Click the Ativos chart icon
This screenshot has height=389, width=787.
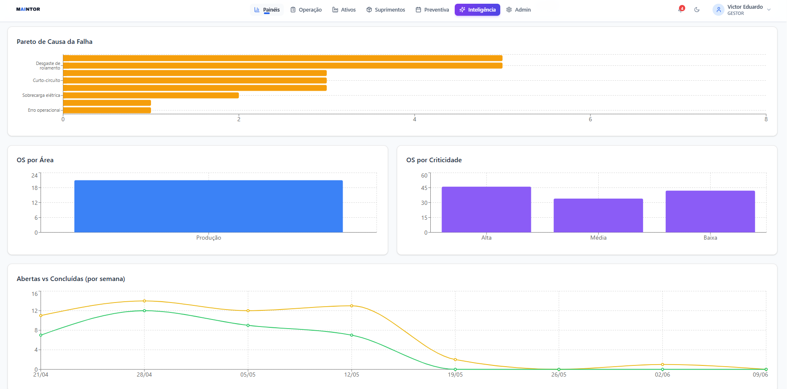pyautogui.click(x=335, y=10)
